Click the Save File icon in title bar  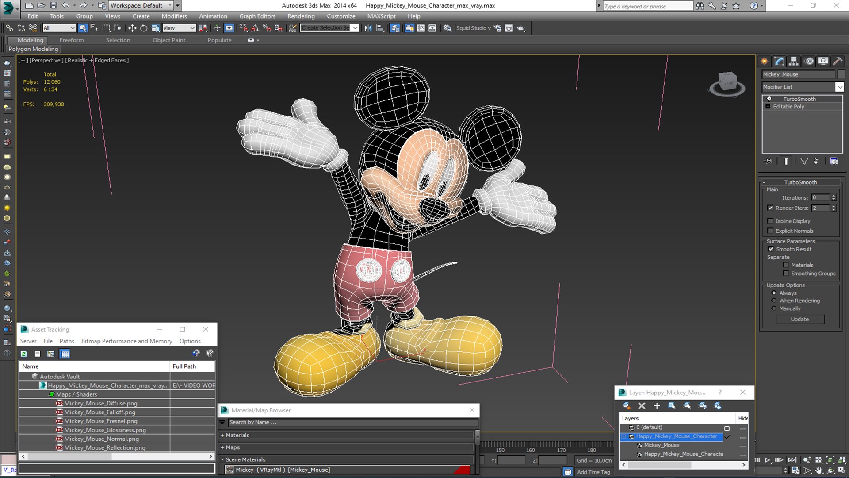point(53,5)
